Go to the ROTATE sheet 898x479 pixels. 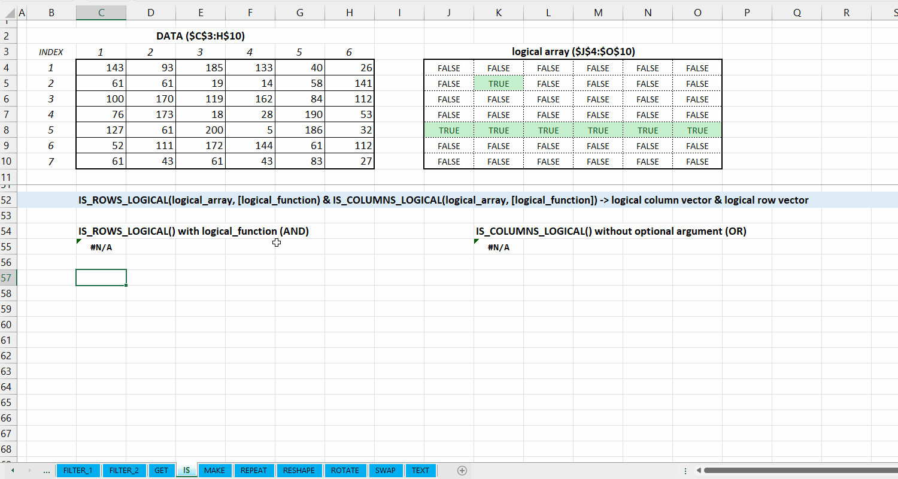345,471
